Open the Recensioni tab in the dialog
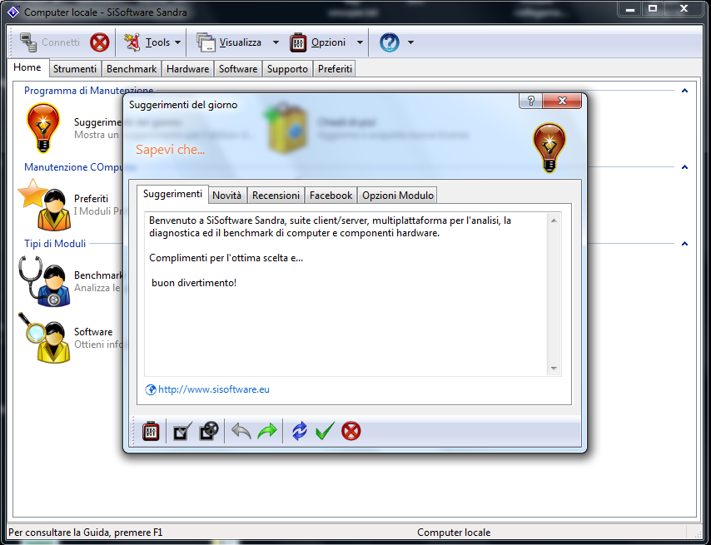The width and height of the screenshot is (711, 545). tap(276, 196)
